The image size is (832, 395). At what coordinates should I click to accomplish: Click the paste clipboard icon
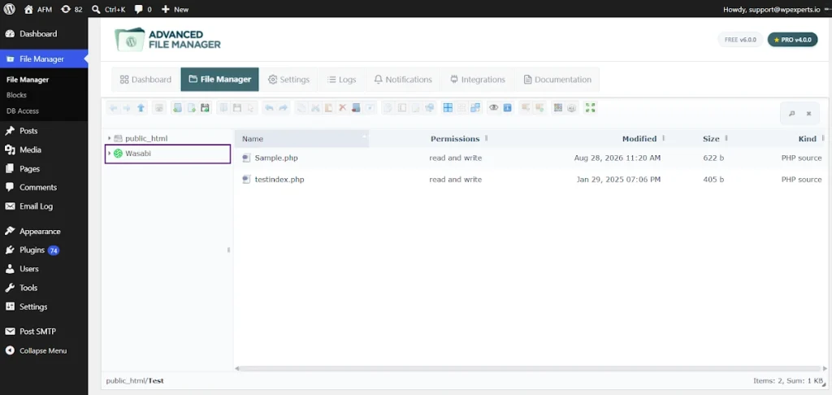[328, 108]
